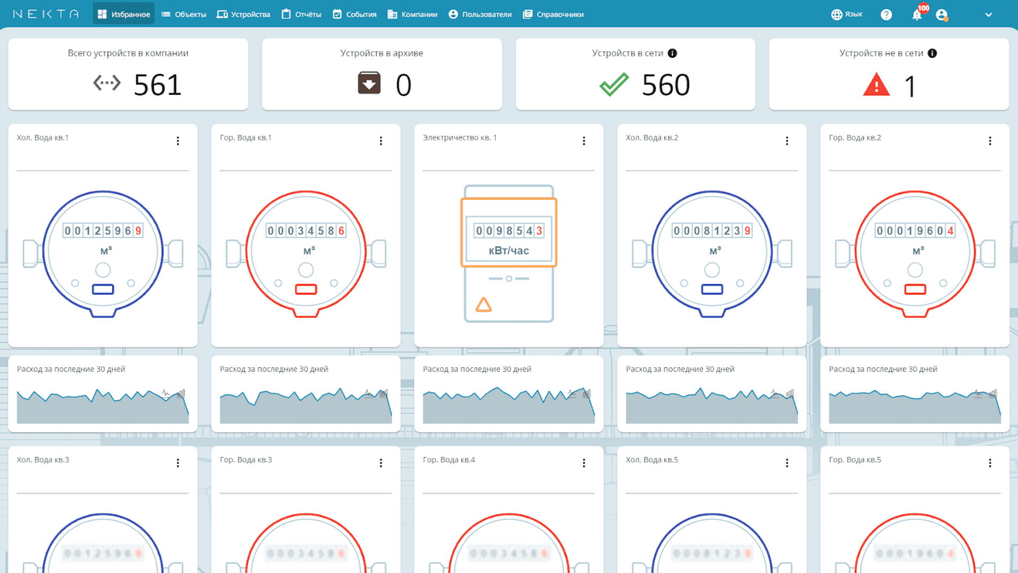
Task: Switch to line chart under Хол. Вода кв.2
Action: coord(775,393)
